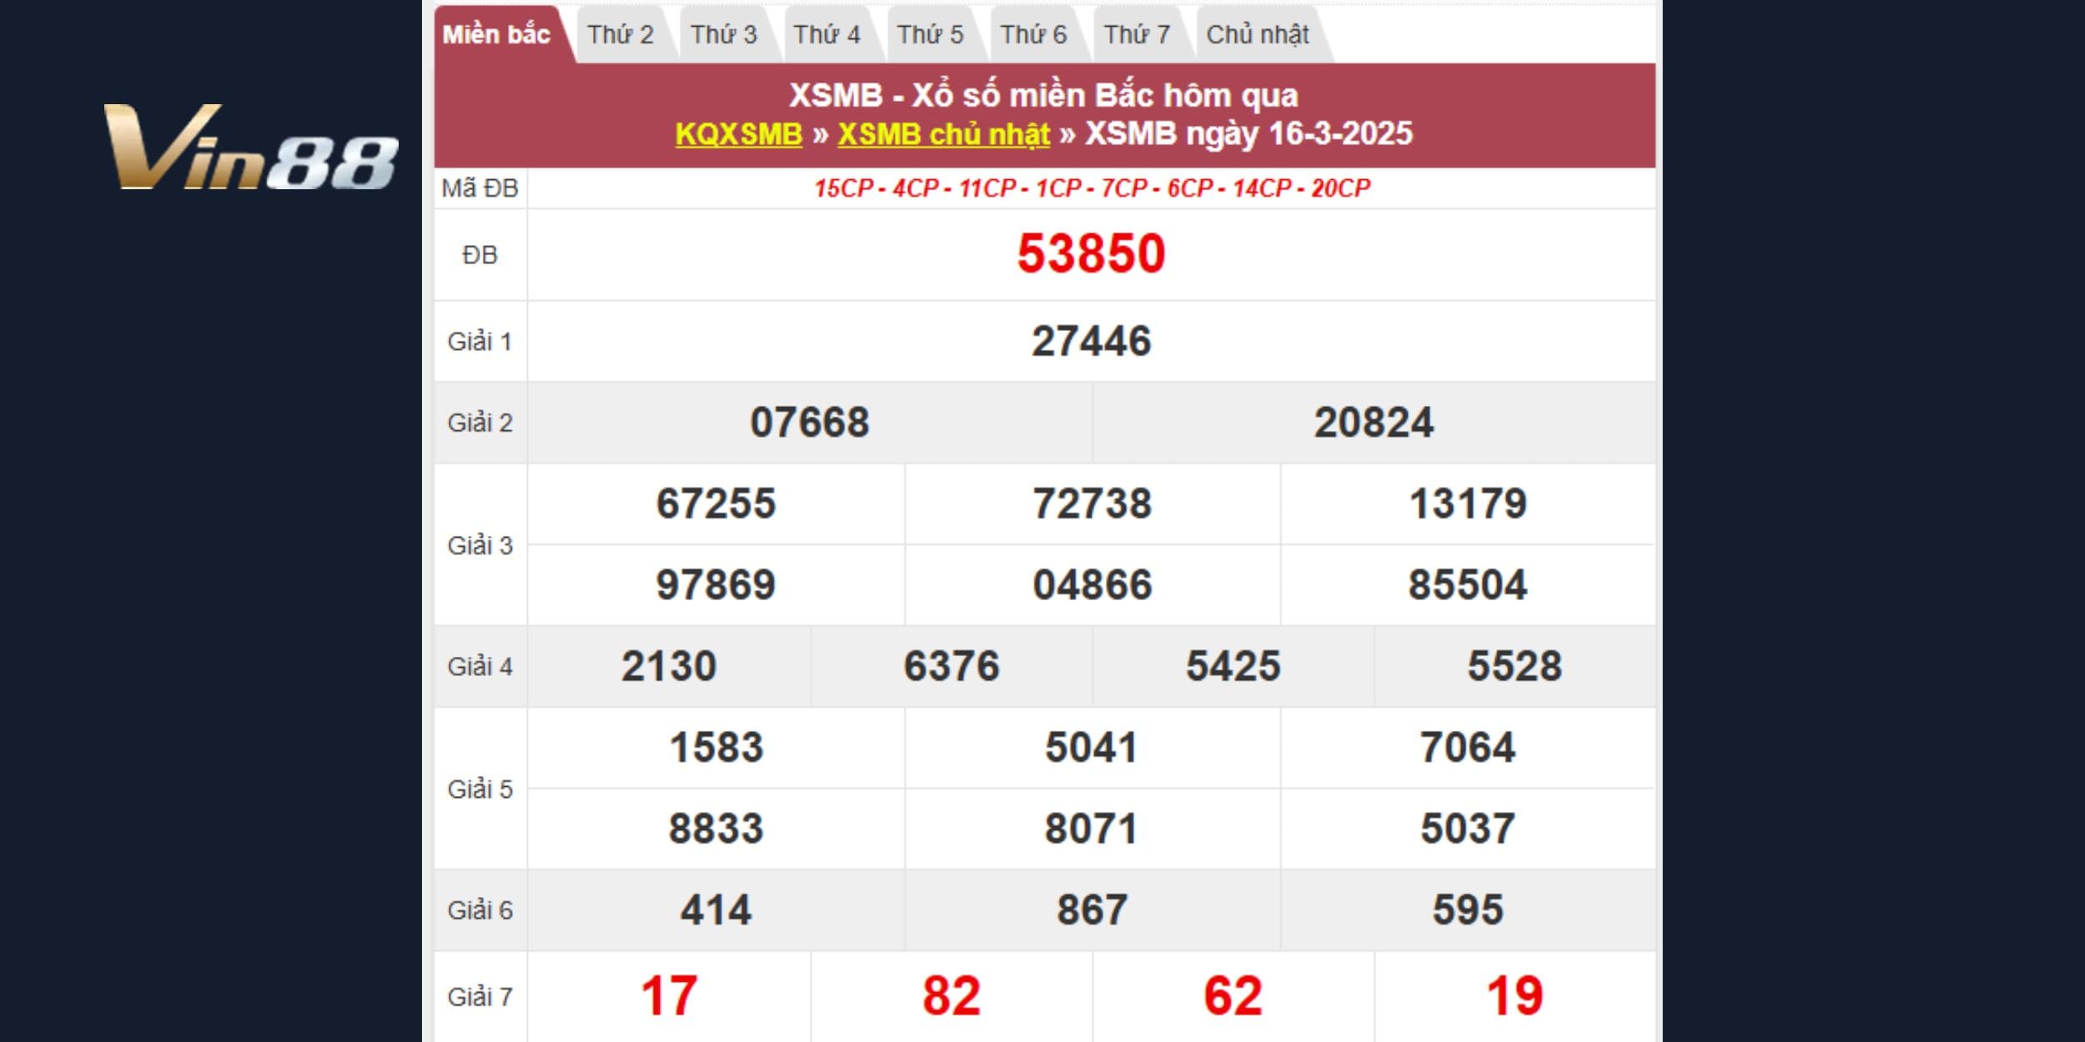Screen dimensions: 2085x1042
Task: Click Giải 5 number 5041
Action: click(1092, 747)
